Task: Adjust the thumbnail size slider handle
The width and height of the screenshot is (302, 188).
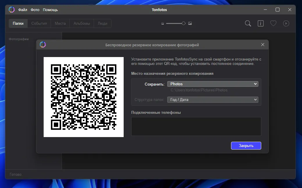Action: (x=184, y=23)
